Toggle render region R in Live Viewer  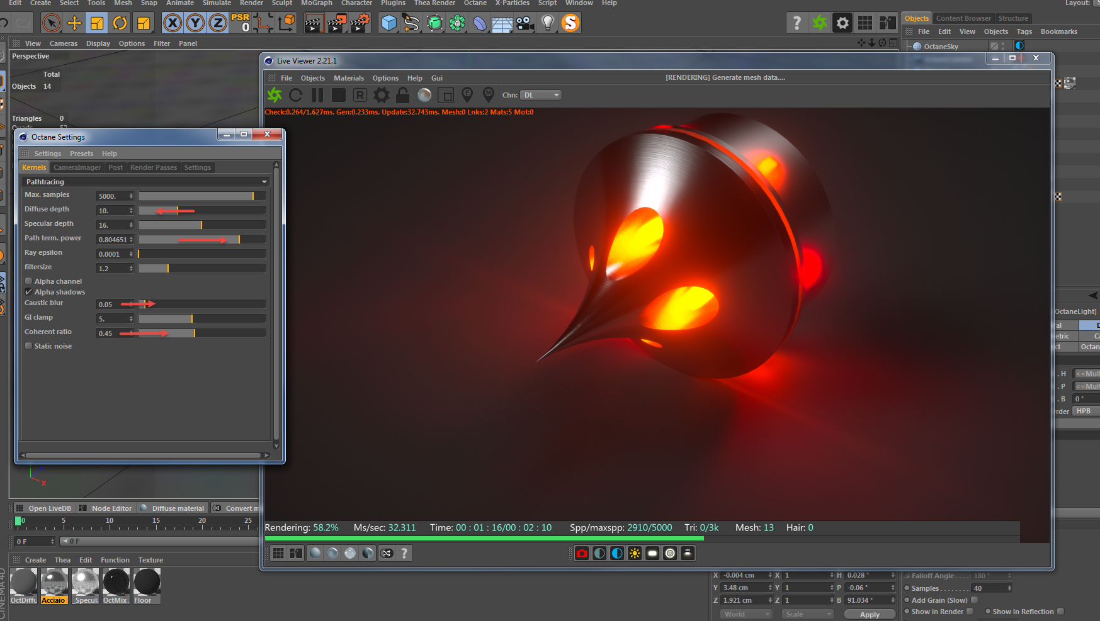tap(360, 95)
